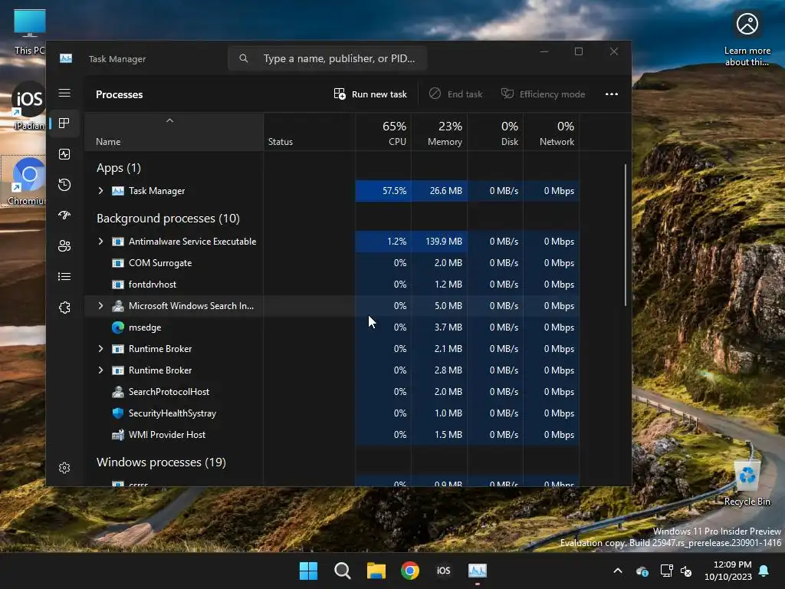This screenshot has height=589, width=785.
Task: Open the Performance page icon in sidebar
Action: 64,154
